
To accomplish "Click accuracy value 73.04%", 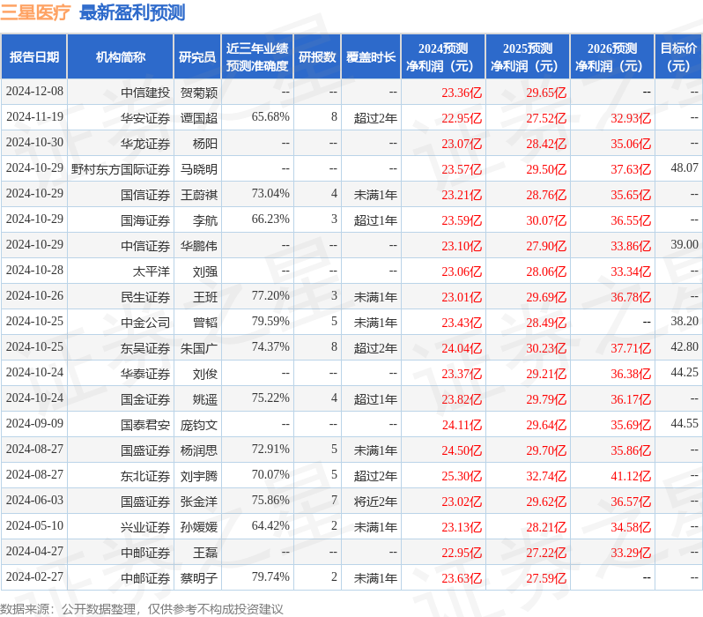I will coord(270,193).
